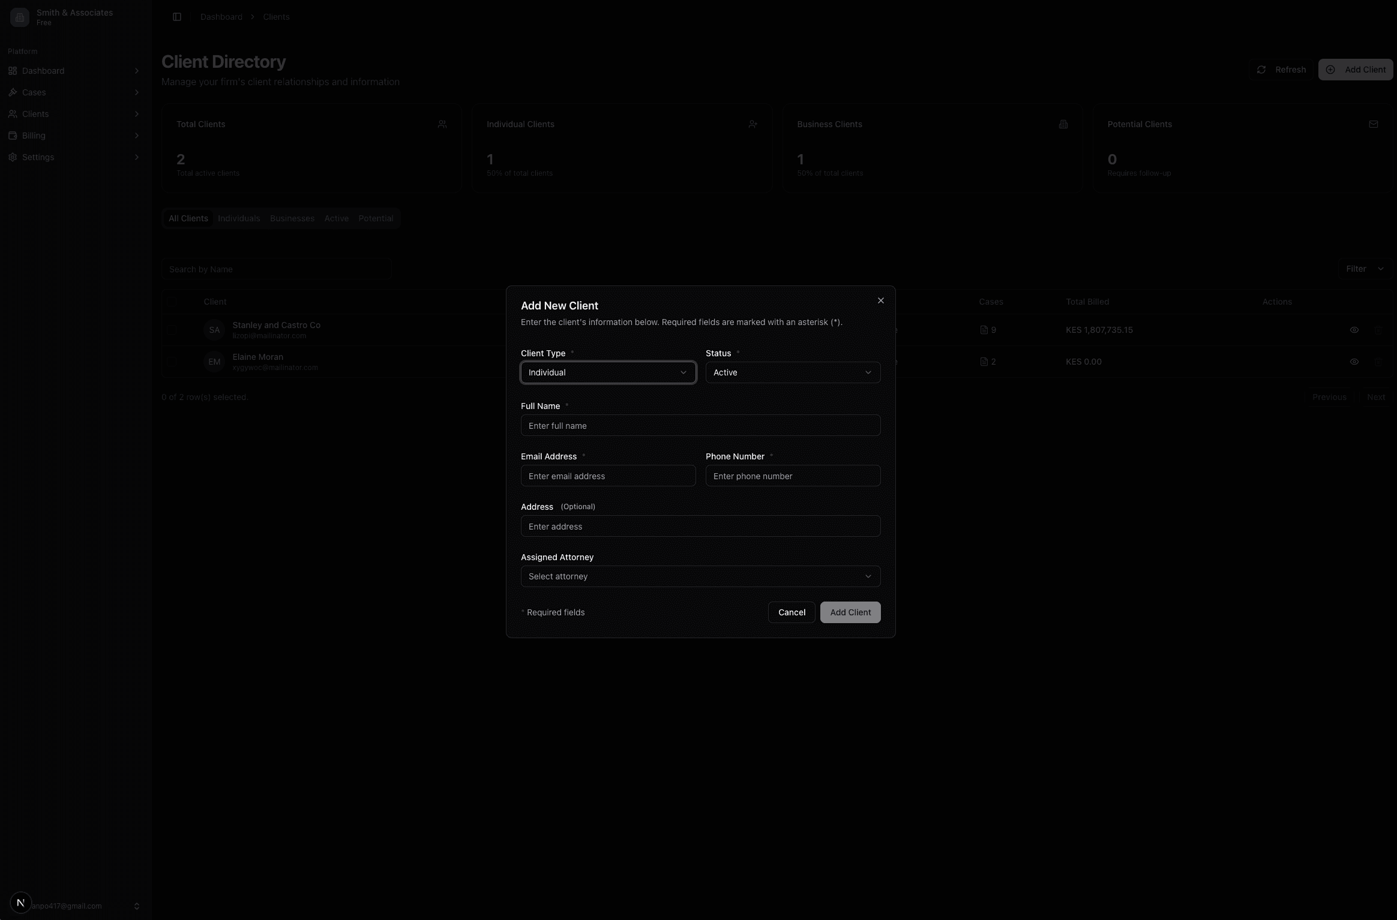The width and height of the screenshot is (1397, 920).
Task: Click the EM avatar for Elaine Moran
Action: point(214,362)
